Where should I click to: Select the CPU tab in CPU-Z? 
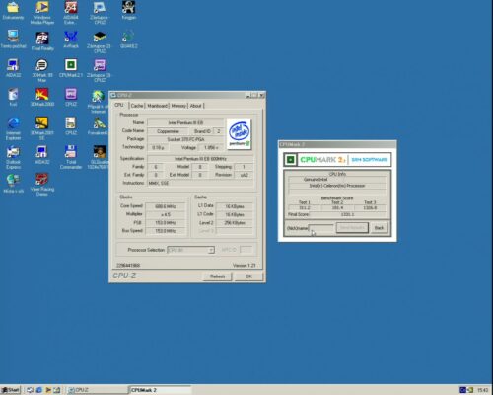tap(119, 105)
